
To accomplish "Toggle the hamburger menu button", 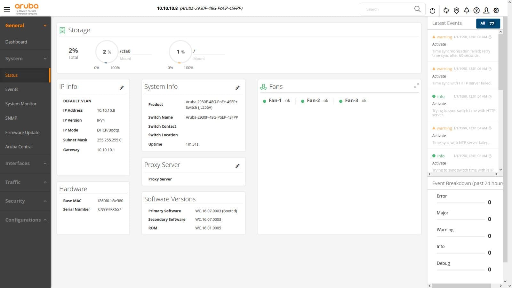I will point(7,9).
